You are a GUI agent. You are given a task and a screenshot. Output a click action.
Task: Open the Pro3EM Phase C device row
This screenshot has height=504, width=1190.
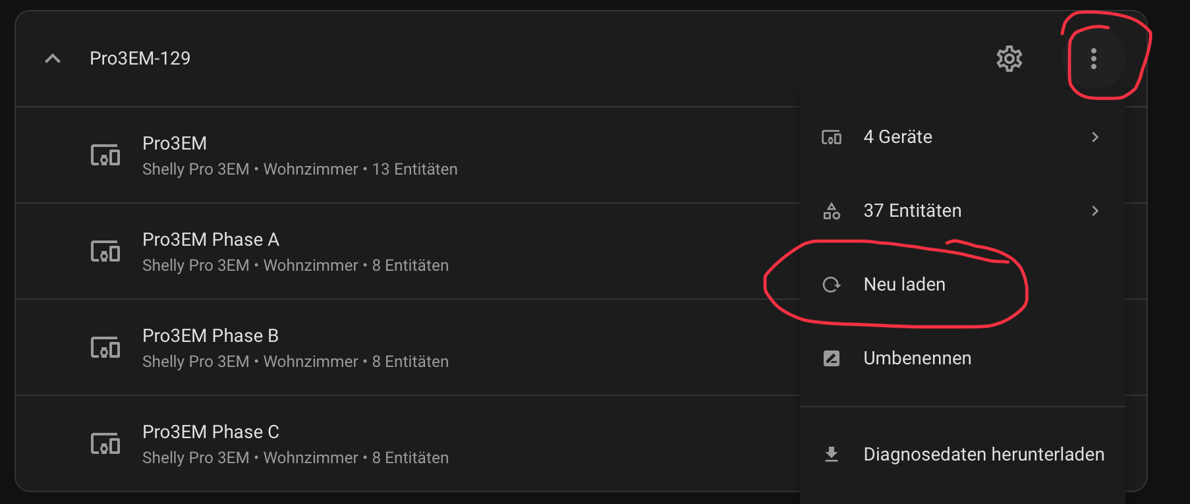[x=408, y=443]
